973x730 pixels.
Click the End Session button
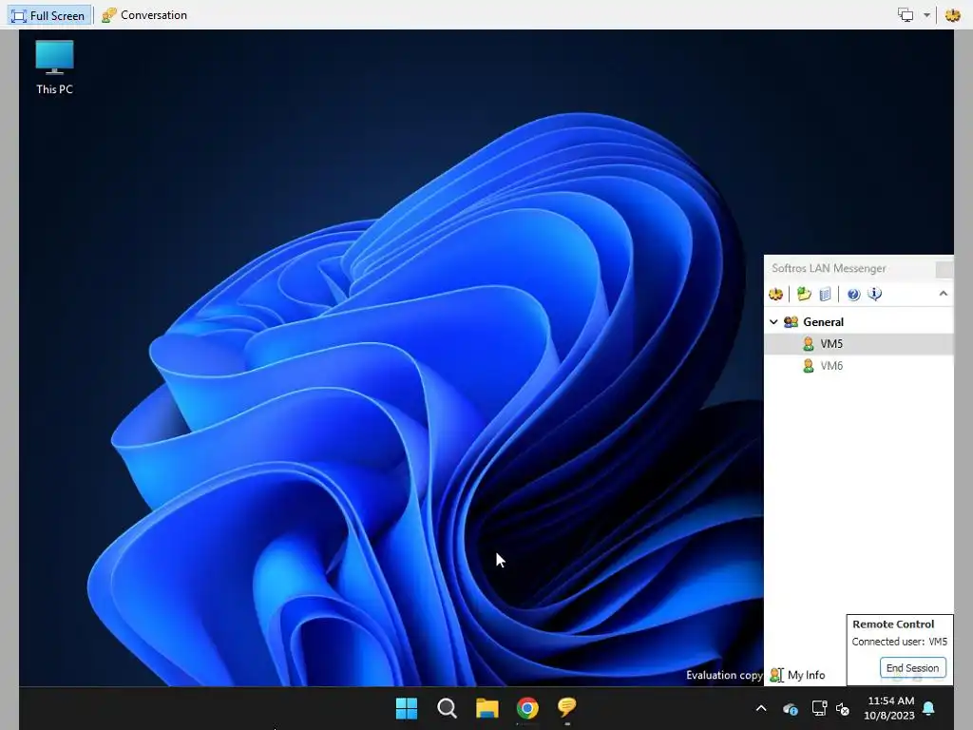(912, 668)
